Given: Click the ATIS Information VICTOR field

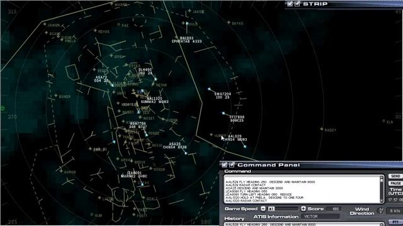Looking at the screenshot, I should pos(321,217).
